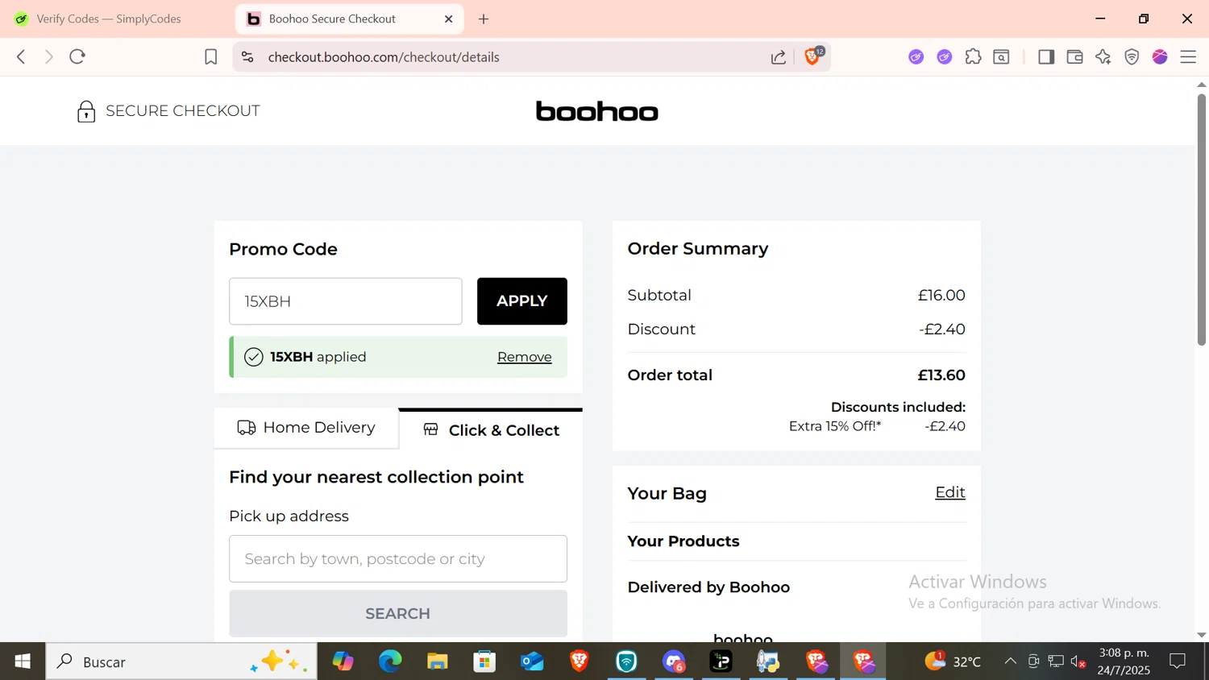
Task: Open the share page icon
Action: (x=779, y=57)
